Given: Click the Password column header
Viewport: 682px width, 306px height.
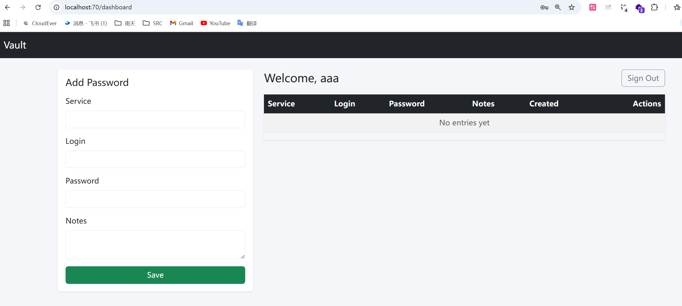Looking at the screenshot, I should point(407,104).
